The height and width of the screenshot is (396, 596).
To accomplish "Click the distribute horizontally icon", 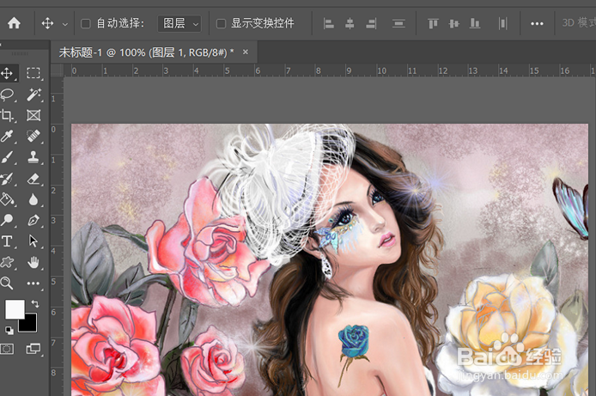I will coord(503,23).
